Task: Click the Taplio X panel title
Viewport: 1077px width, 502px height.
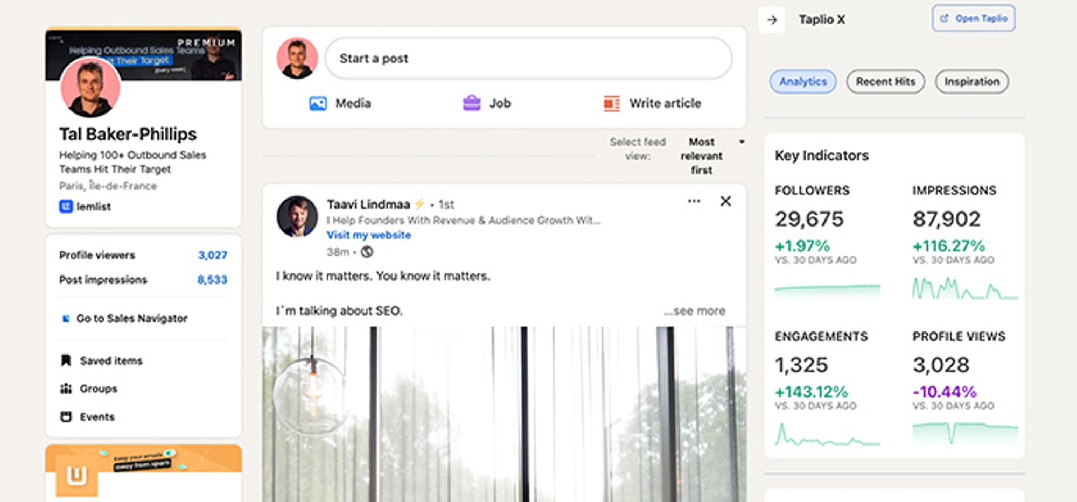Action: tap(822, 19)
